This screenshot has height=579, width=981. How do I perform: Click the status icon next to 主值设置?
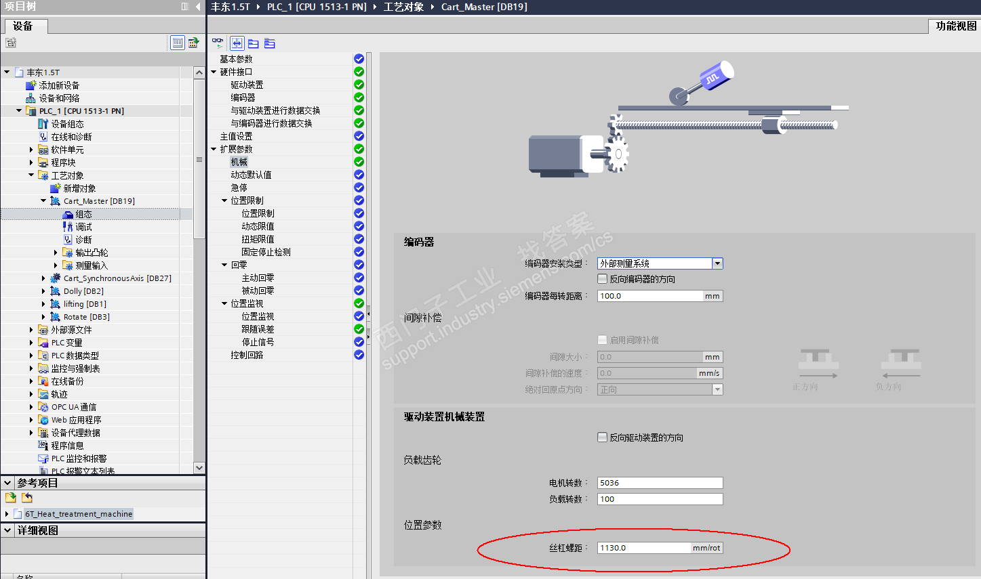pos(359,136)
